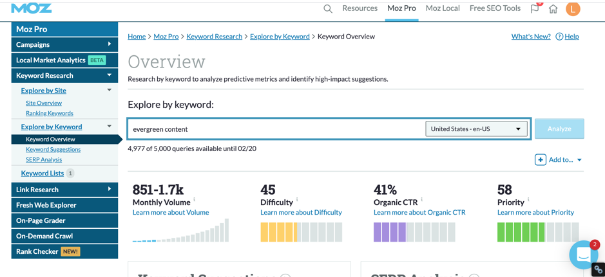Open Site Overview in sidebar
Image resolution: width=605 pixels, height=277 pixels.
click(44, 103)
